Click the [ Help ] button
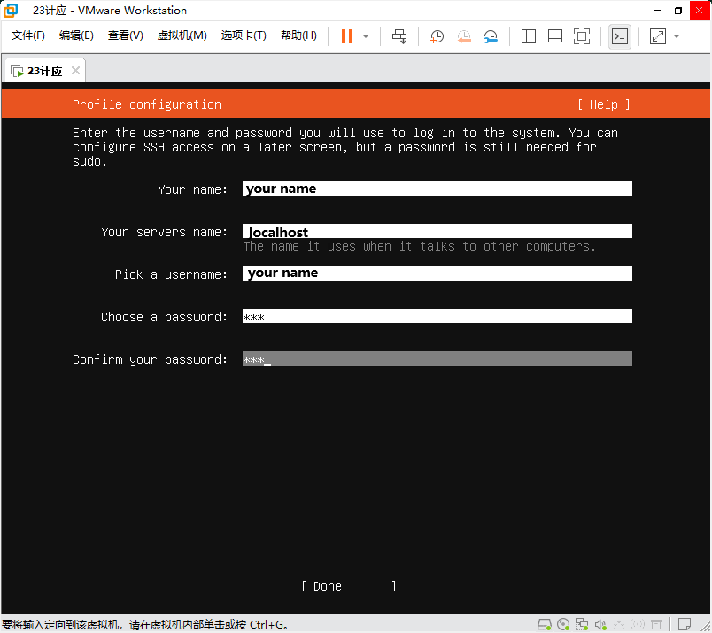This screenshot has width=712, height=633. click(603, 104)
